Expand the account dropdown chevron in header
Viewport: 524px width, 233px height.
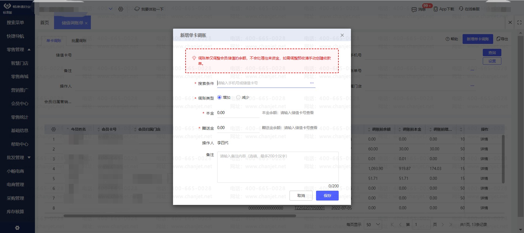click(x=111, y=9)
